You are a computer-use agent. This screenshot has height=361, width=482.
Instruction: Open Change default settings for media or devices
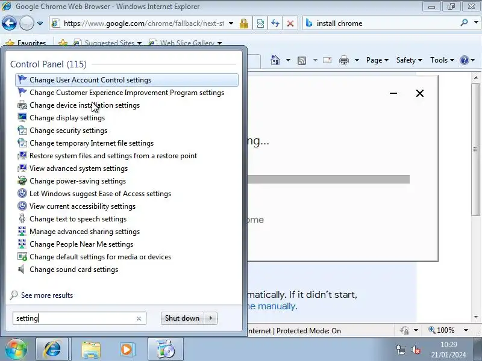click(x=127, y=257)
